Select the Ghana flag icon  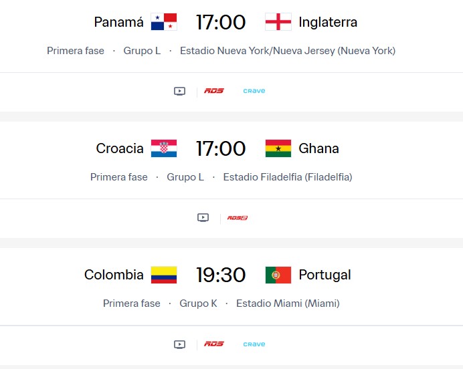coord(278,148)
